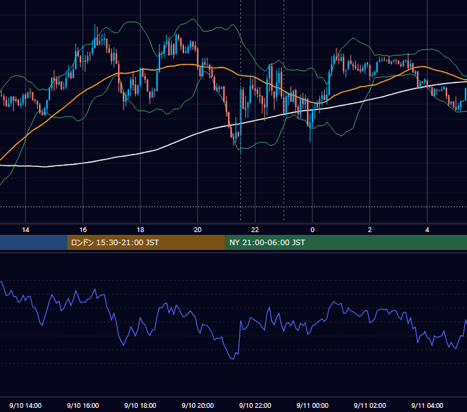Click the 4 hour label on the price chart axis
467x412 pixels.
pos(427,230)
